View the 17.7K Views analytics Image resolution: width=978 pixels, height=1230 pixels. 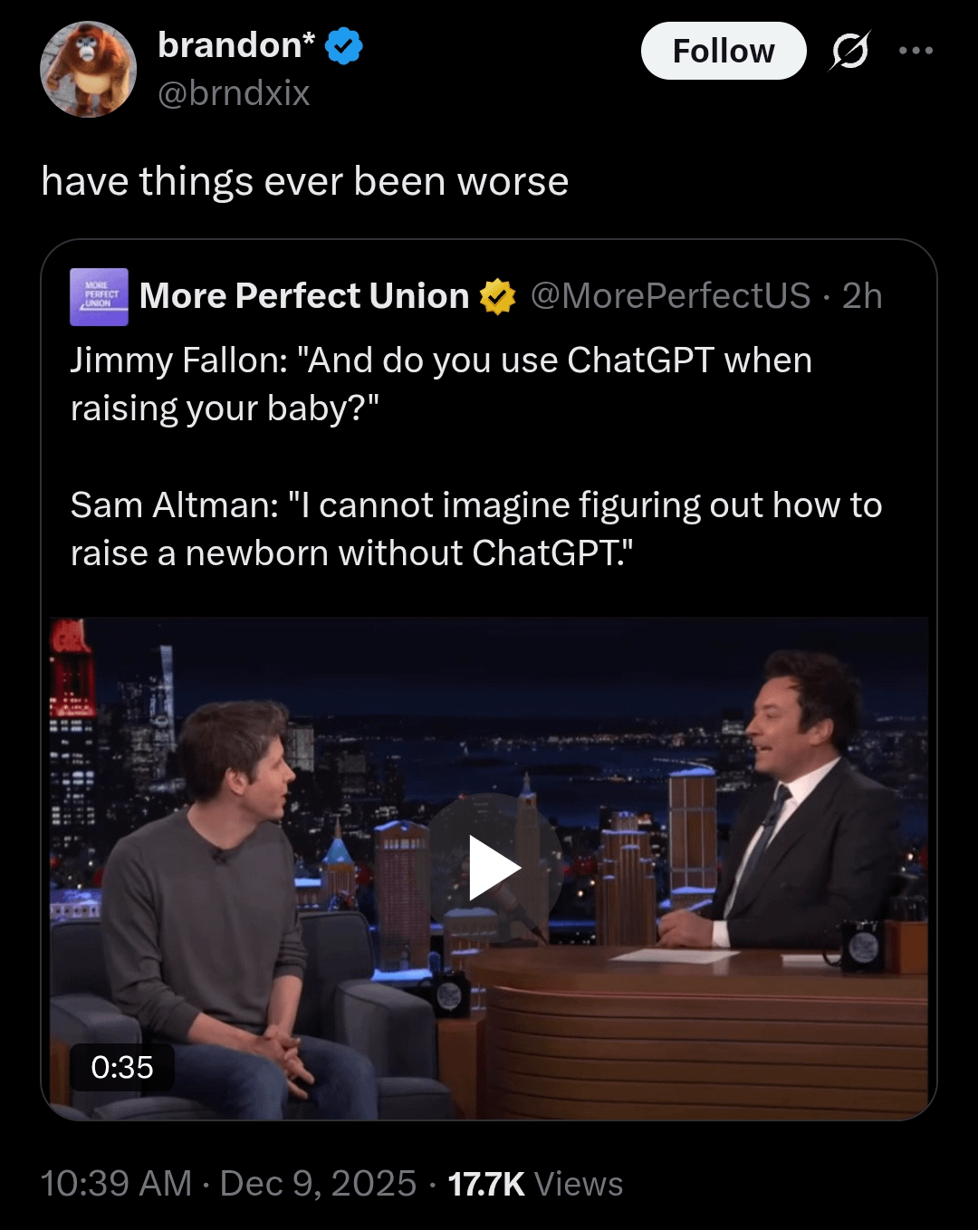(535, 1184)
